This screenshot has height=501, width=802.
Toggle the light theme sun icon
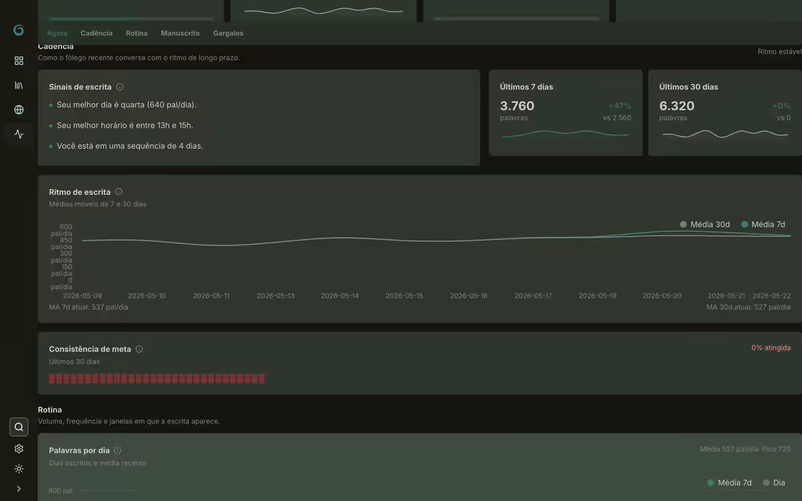coord(19,469)
